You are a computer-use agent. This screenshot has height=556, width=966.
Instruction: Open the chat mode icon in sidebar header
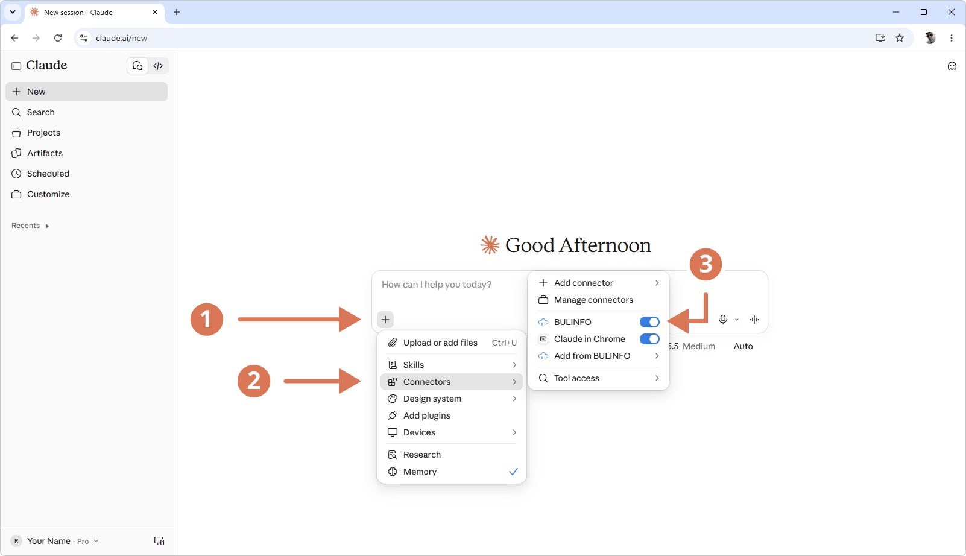[137, 66]
